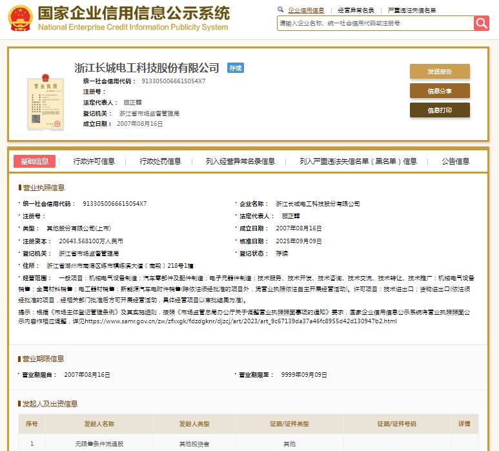
Task: Switch to the 公告信息 tab
Action: click(x=455, y=161)
